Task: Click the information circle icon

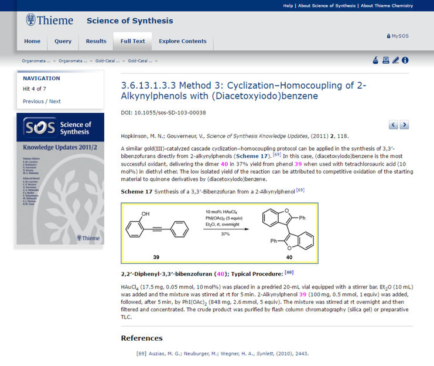Action: pos(405,60)
